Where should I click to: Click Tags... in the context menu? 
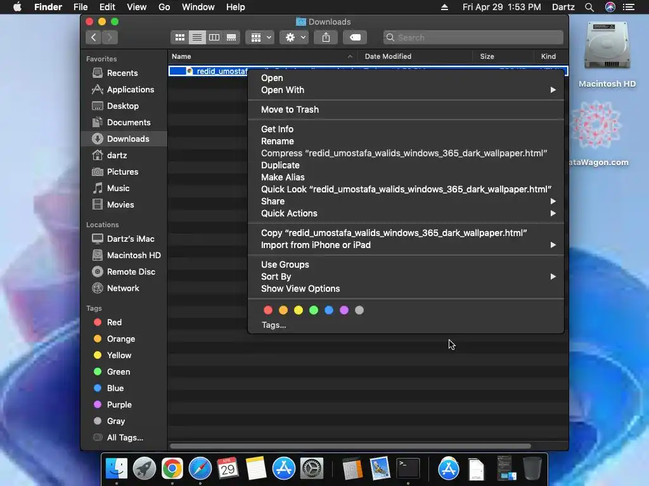(274, 325)
